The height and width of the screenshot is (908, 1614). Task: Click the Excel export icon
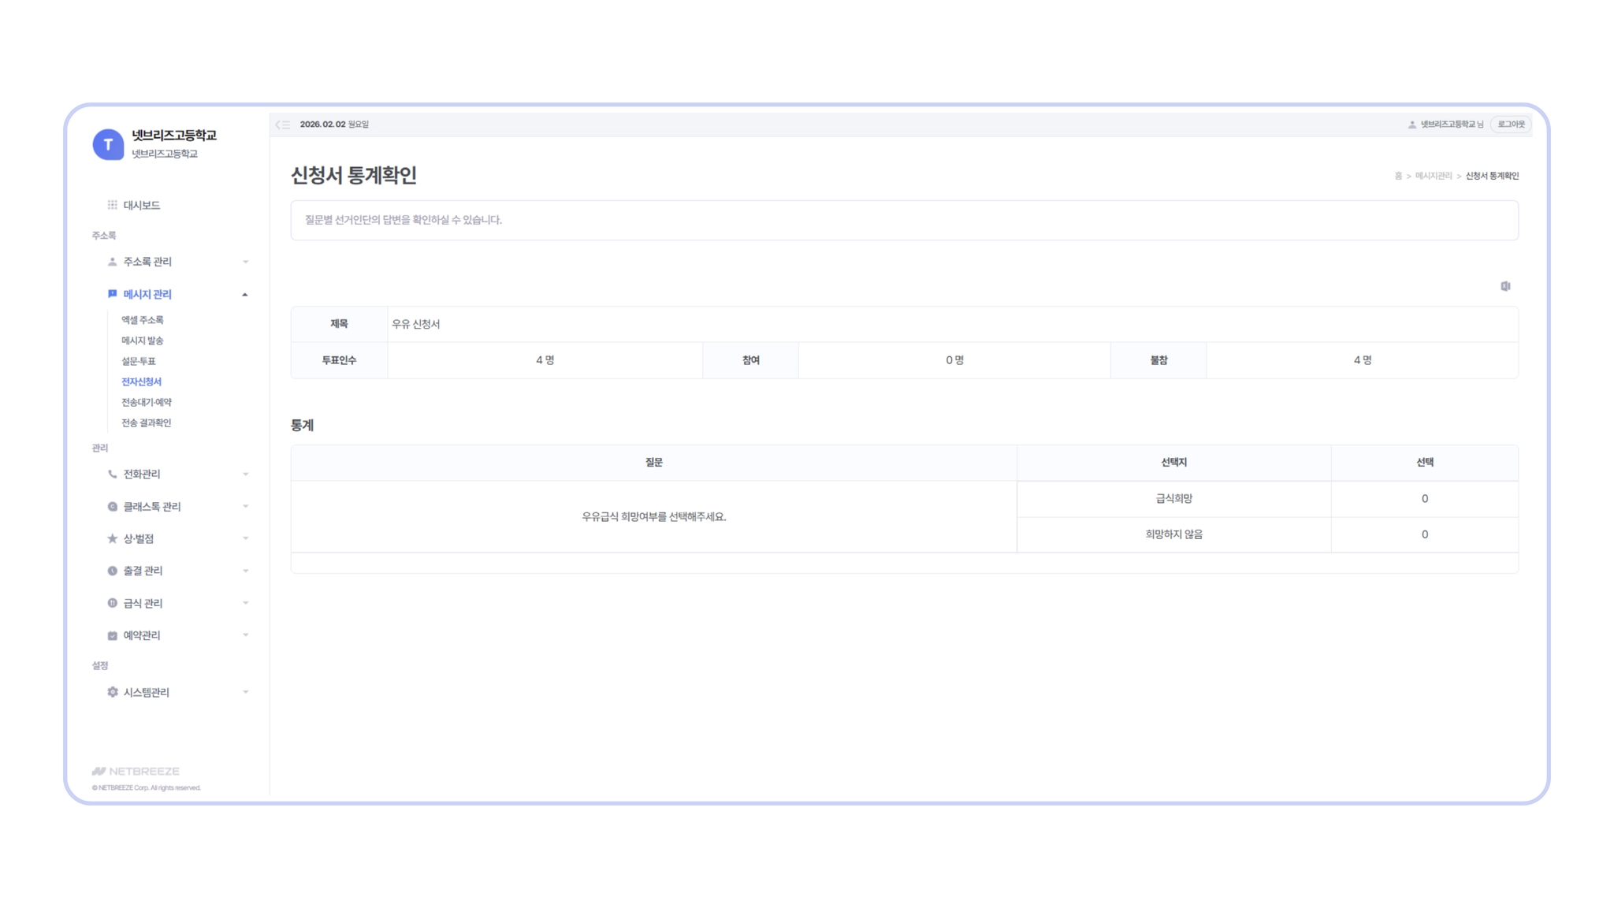click(x=1505, y=286)
